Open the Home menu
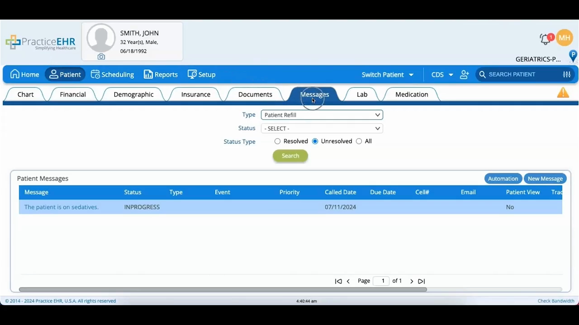The image size is (579, 325). tap(25, 74)
